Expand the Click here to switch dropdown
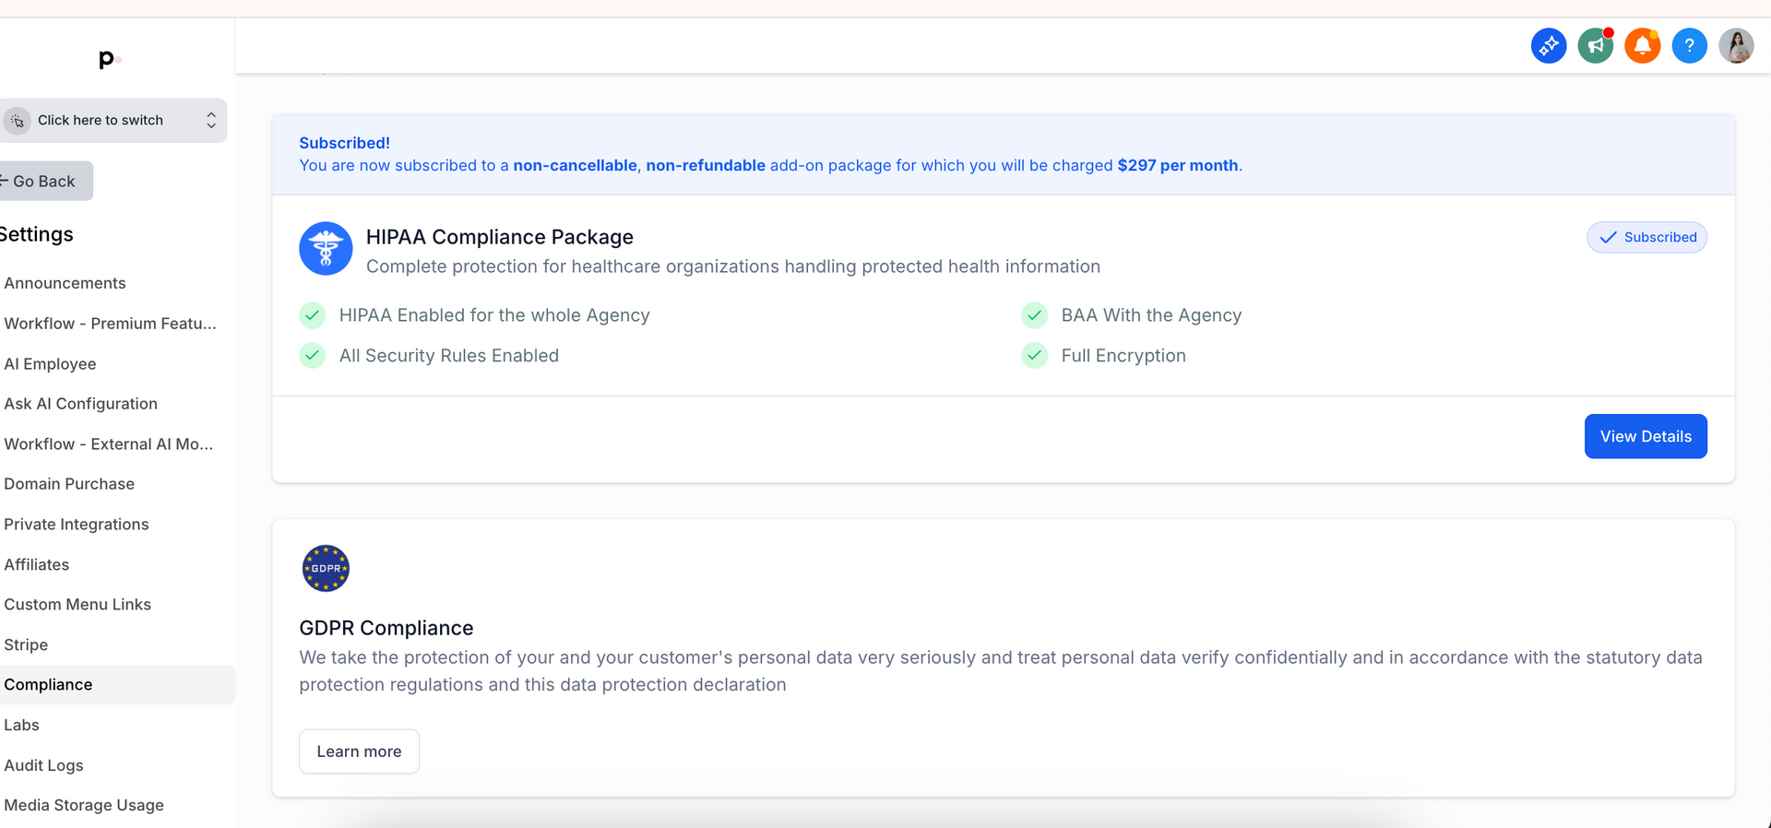1771x828 pixels. pyautogui.click(x=113, y=121)
